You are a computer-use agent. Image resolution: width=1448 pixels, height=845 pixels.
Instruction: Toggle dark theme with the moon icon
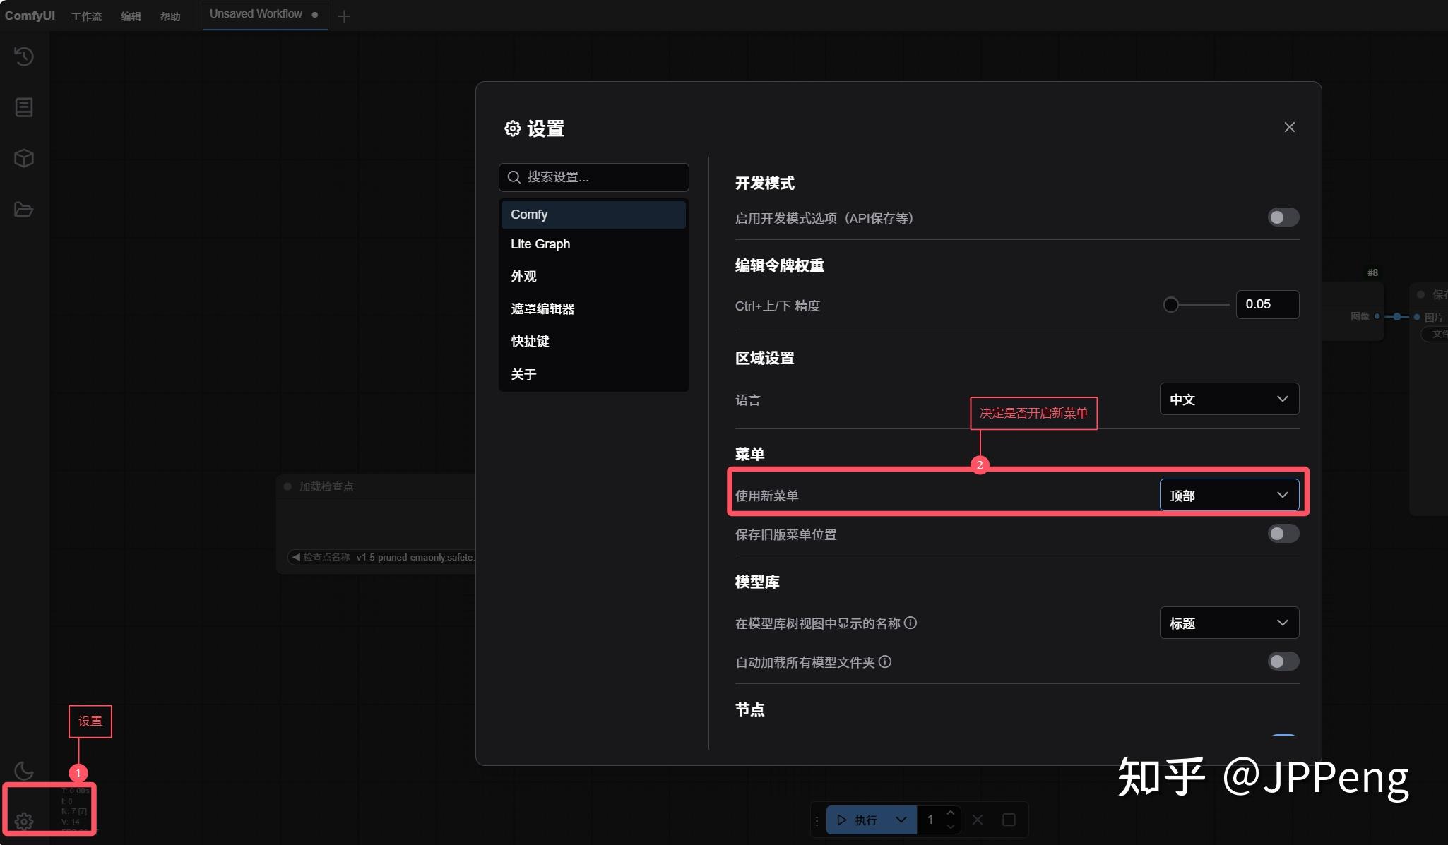24,771
